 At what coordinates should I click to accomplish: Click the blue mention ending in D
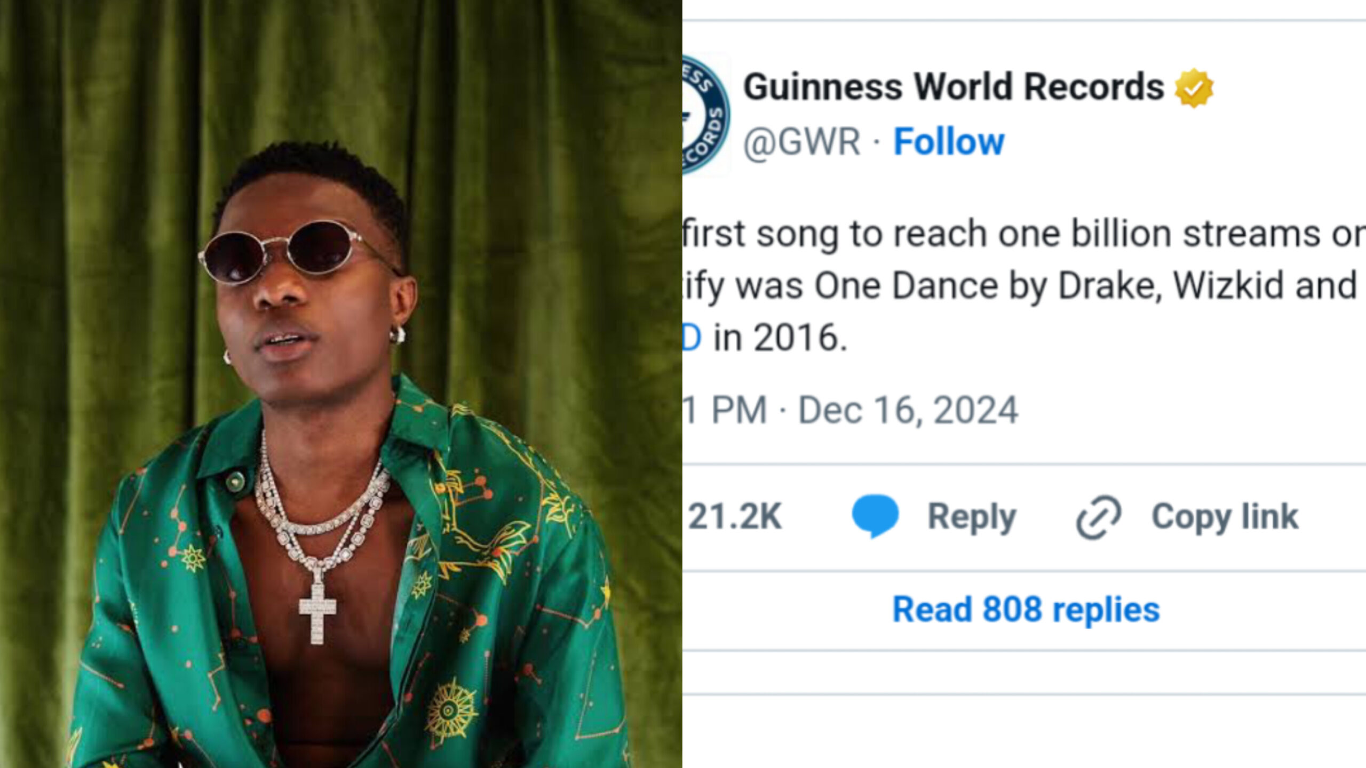point(692,338)
